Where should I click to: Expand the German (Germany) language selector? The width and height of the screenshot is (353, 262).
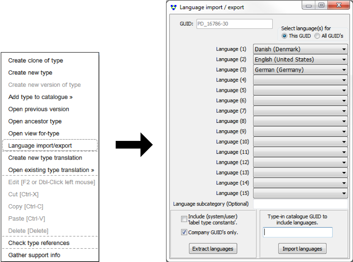coord(344,70)
